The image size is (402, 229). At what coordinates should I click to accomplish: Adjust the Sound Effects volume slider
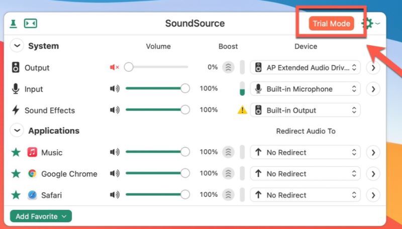pyautogui.click(x=157, y=110)
